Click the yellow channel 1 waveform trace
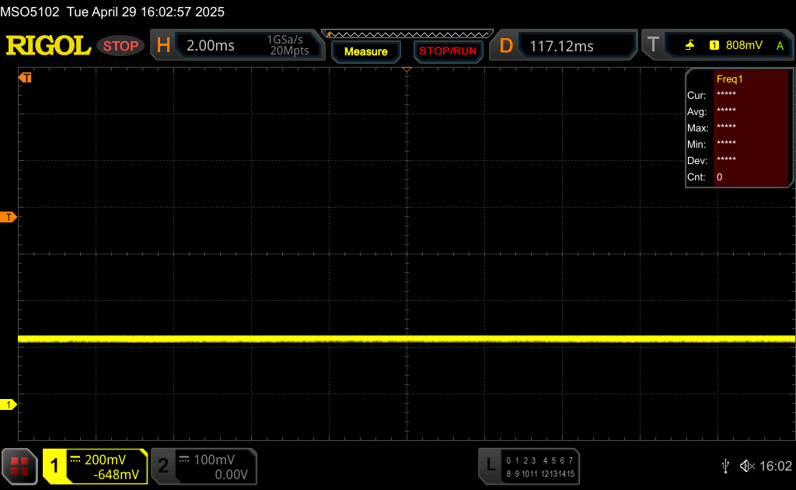 click(x=406, y=338)
